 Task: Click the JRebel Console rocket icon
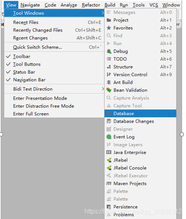109,168
